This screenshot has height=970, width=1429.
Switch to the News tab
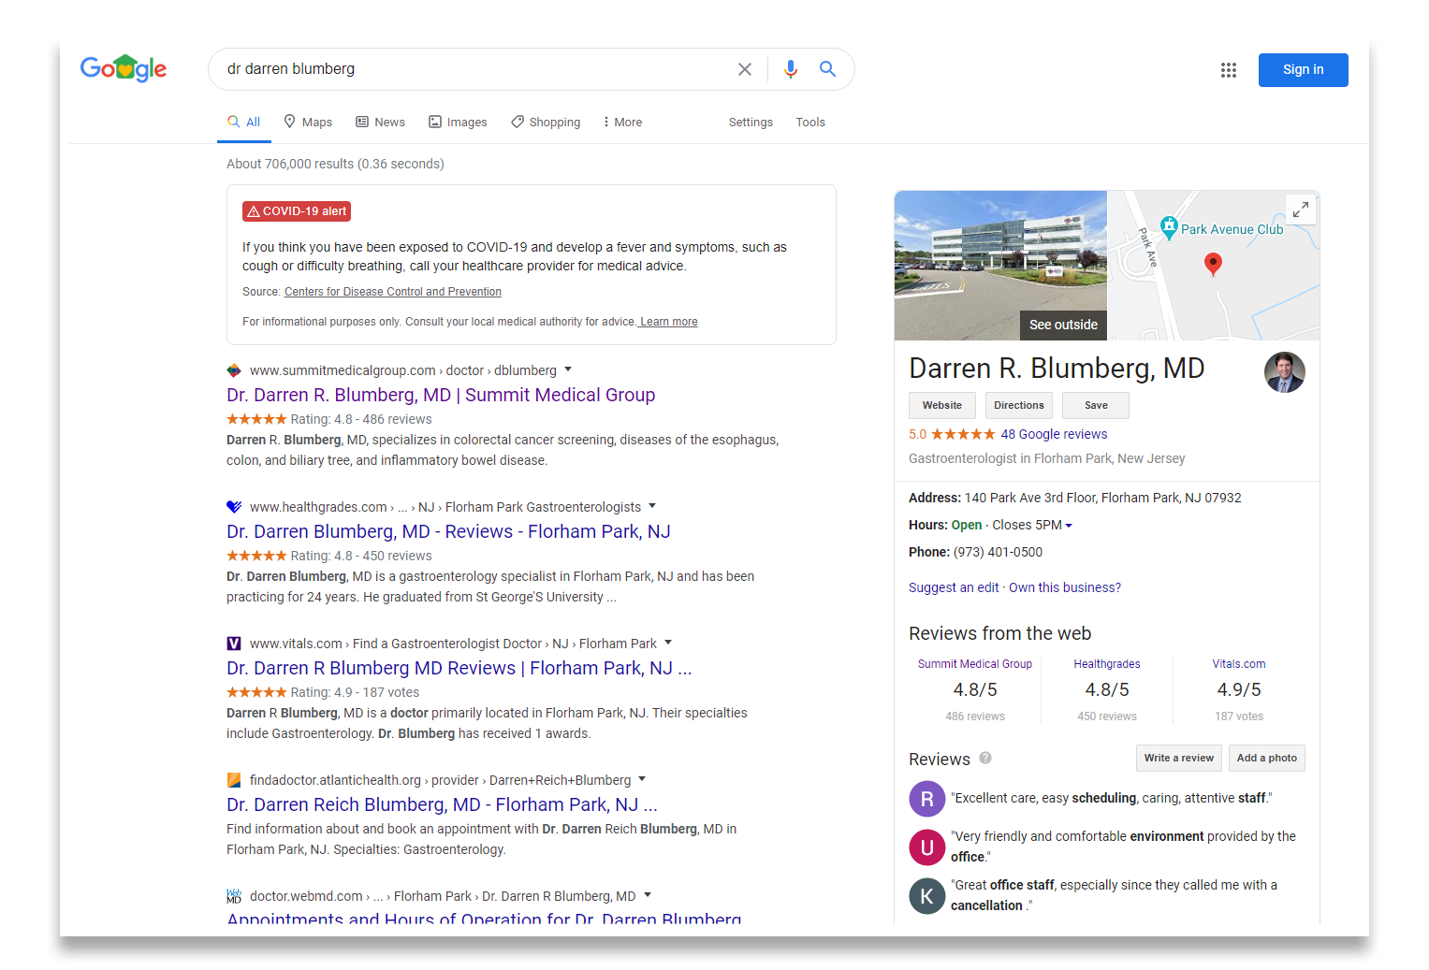[x=380, y=123]
